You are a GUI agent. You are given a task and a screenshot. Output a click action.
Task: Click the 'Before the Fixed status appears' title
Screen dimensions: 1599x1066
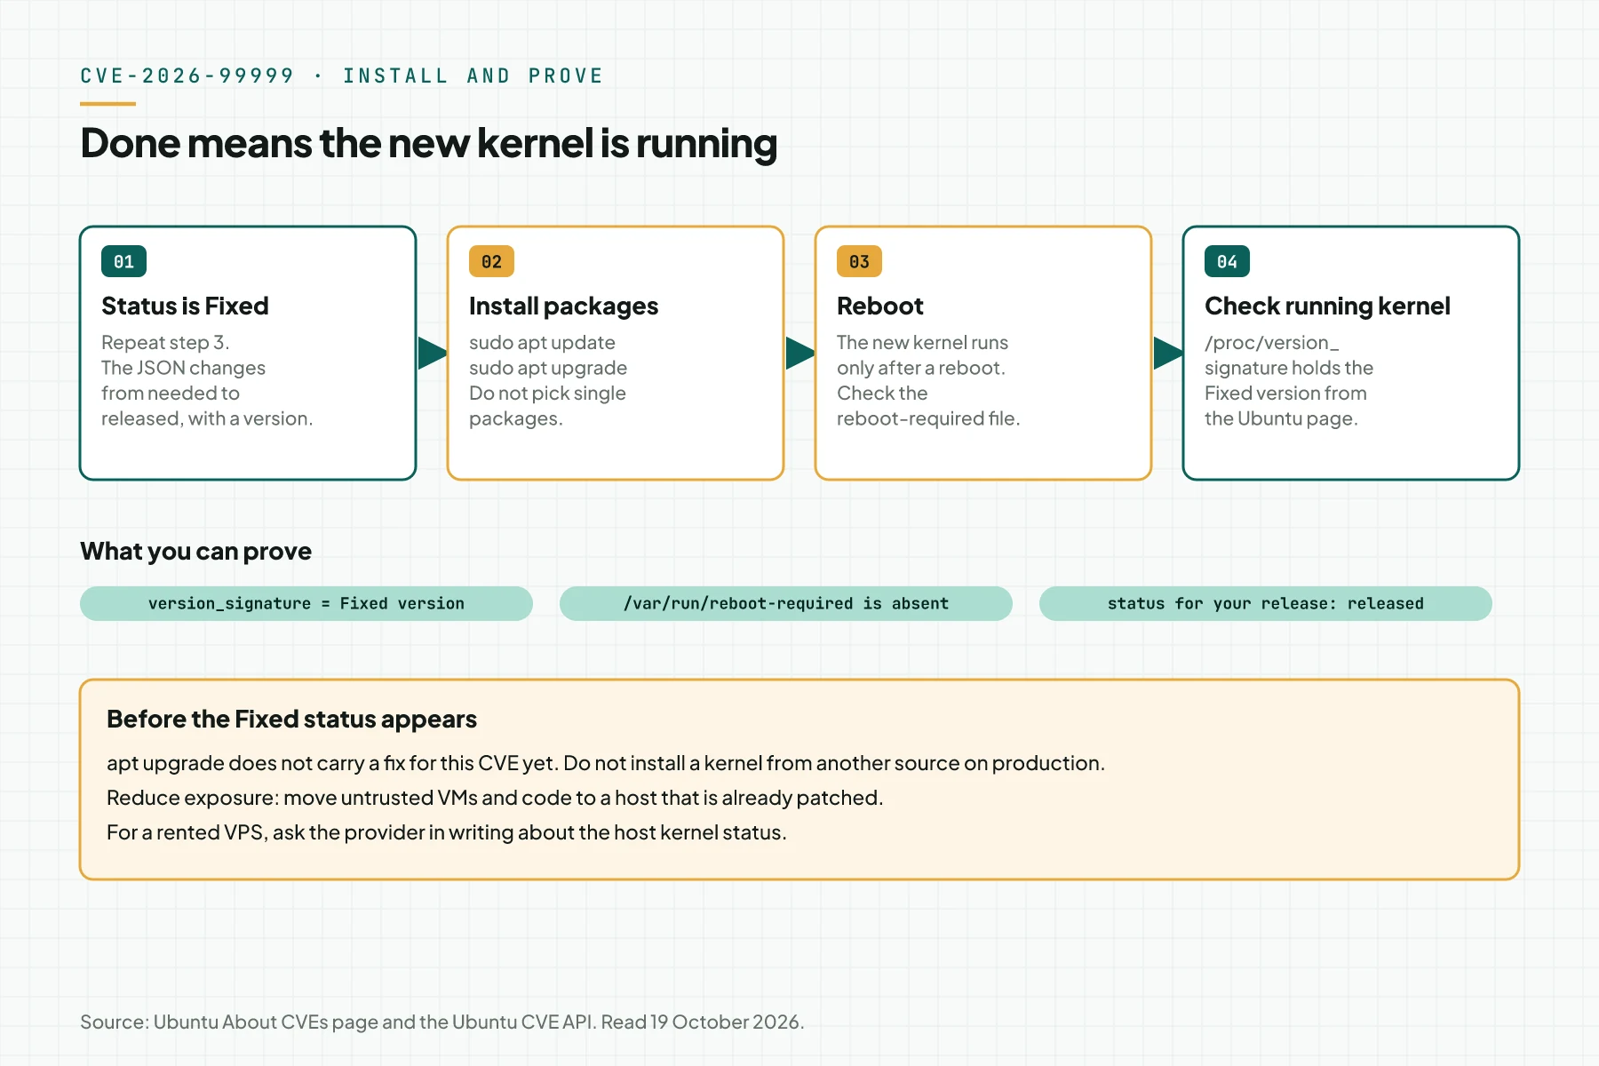(x=291, y=720)
